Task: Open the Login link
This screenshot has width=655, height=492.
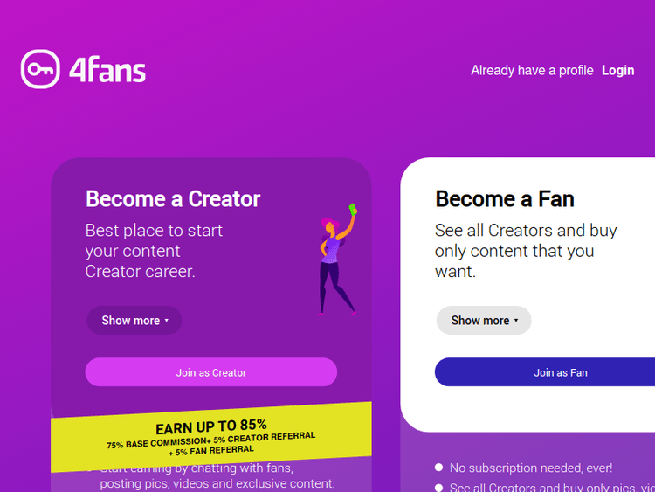Action: (x=617, y=70)
